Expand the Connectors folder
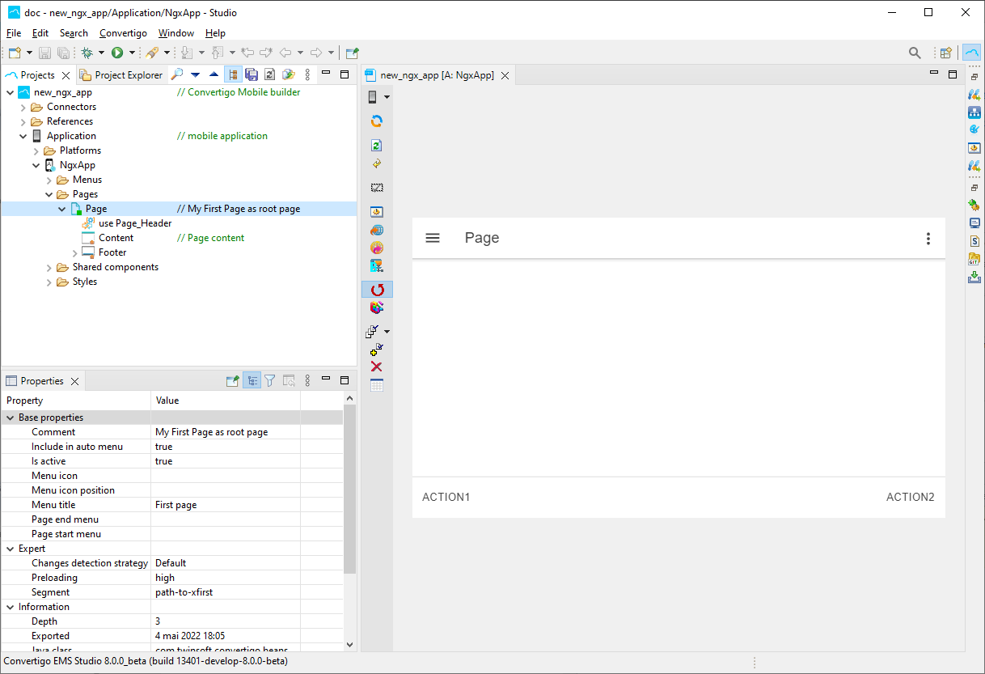This screenshot has height=674, width=985. (23, 107)
